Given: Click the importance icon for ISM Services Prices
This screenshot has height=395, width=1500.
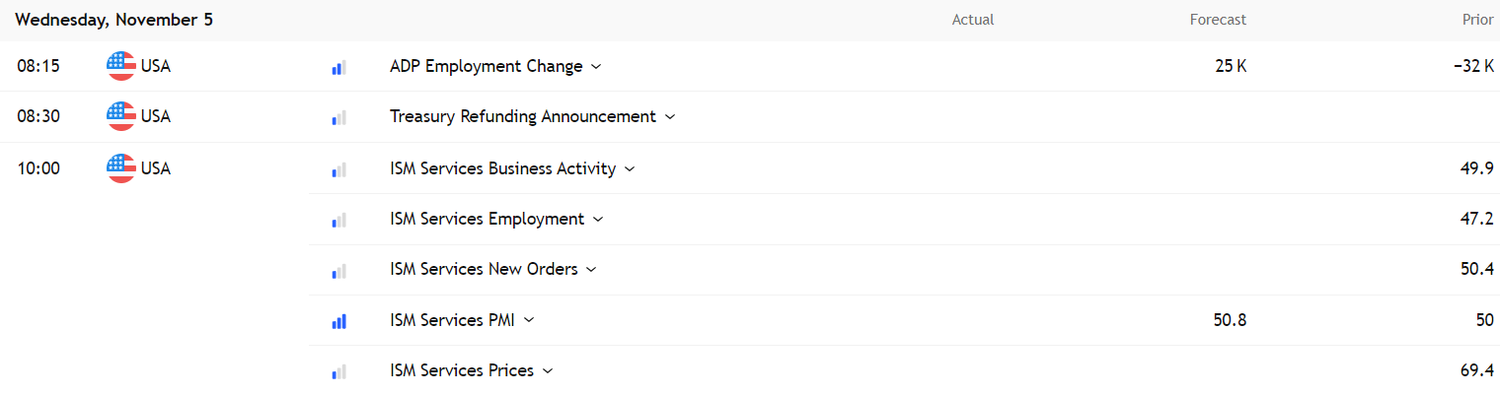Looking at the screenshot, I should pyautogui.click(x=338, y=371).
